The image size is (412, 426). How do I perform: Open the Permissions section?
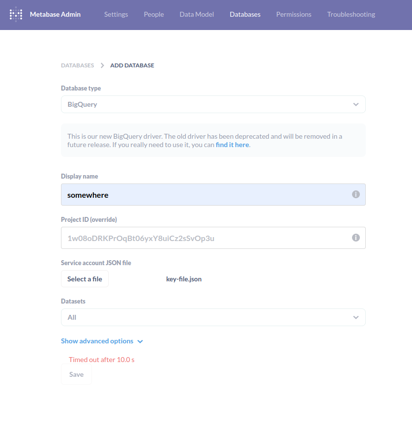(x=294, y=14)
